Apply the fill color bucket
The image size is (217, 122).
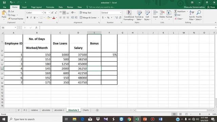tap(48, 18)
